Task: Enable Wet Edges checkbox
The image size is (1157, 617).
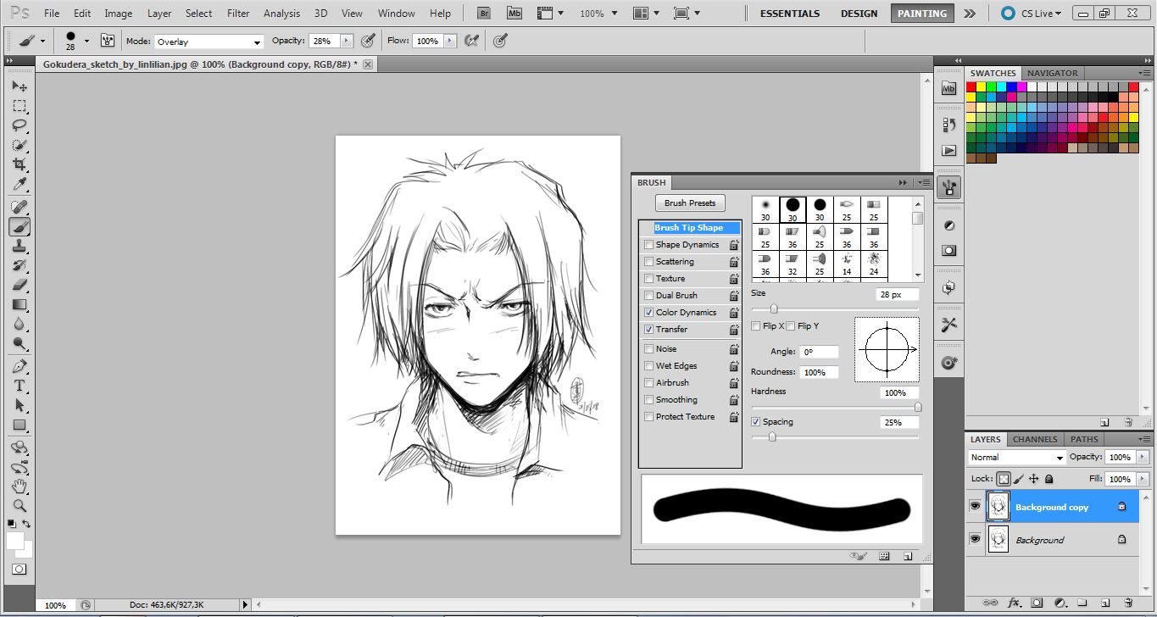Action: coord(648,365)
